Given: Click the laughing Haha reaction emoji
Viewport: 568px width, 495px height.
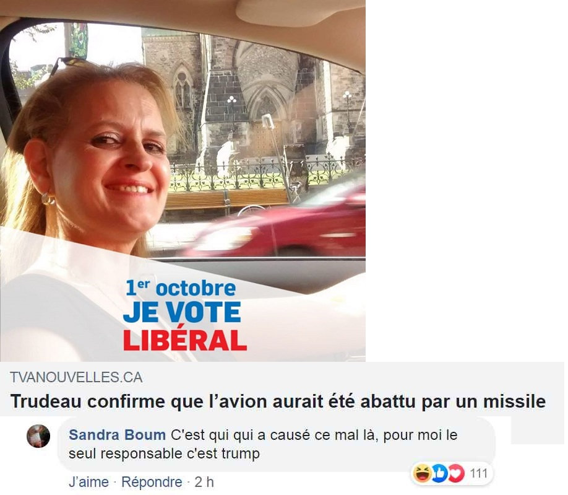Looking at the screenshot, I should click(422, 473).
